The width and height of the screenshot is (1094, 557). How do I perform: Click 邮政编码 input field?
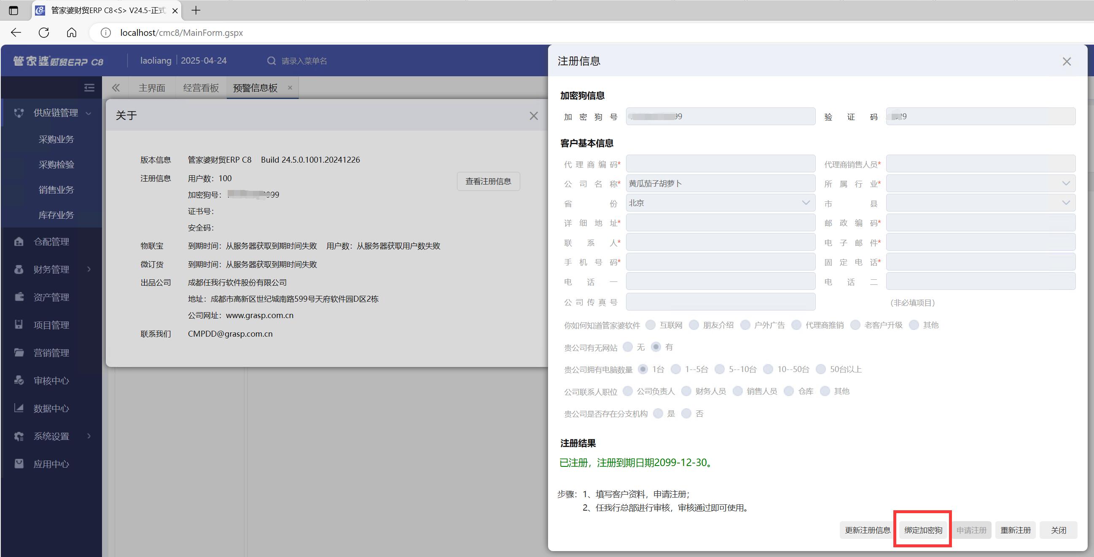click(x=981, y=222)
